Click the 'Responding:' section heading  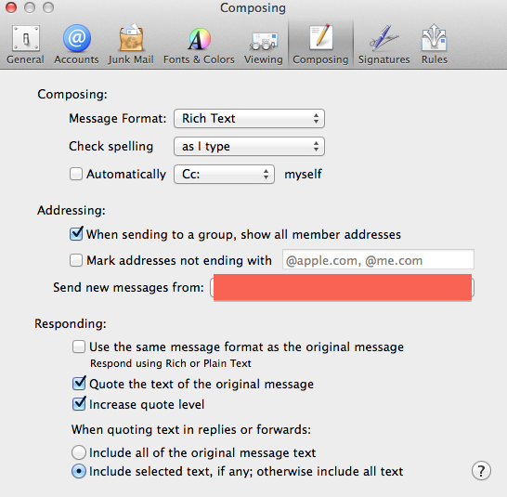coord(71,323)
